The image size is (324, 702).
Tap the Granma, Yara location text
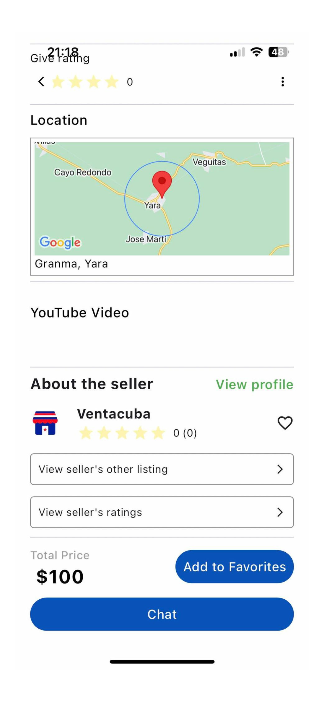tap(71, 264)
